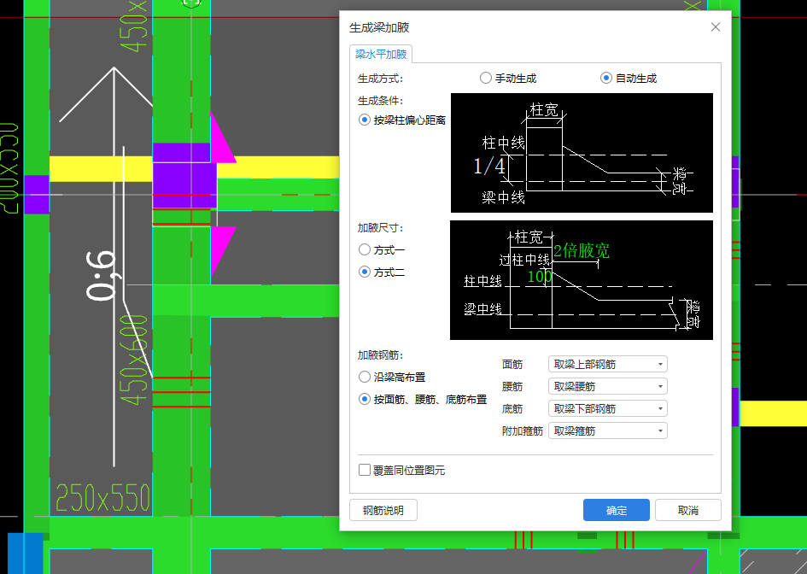Cancel dialog with 取消 button
807x574 pixels.
pyautogui.click(x=688, y=510)
